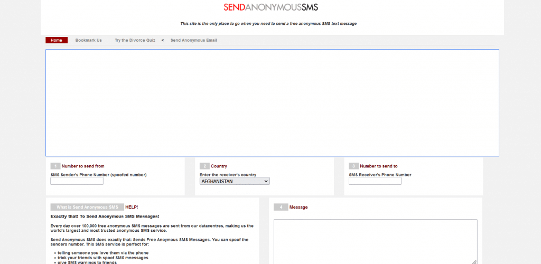Image resolution: width=541 pixels, height=264 pixels.
Task: Click the 'Country' heading
Action: coord(219,166)
